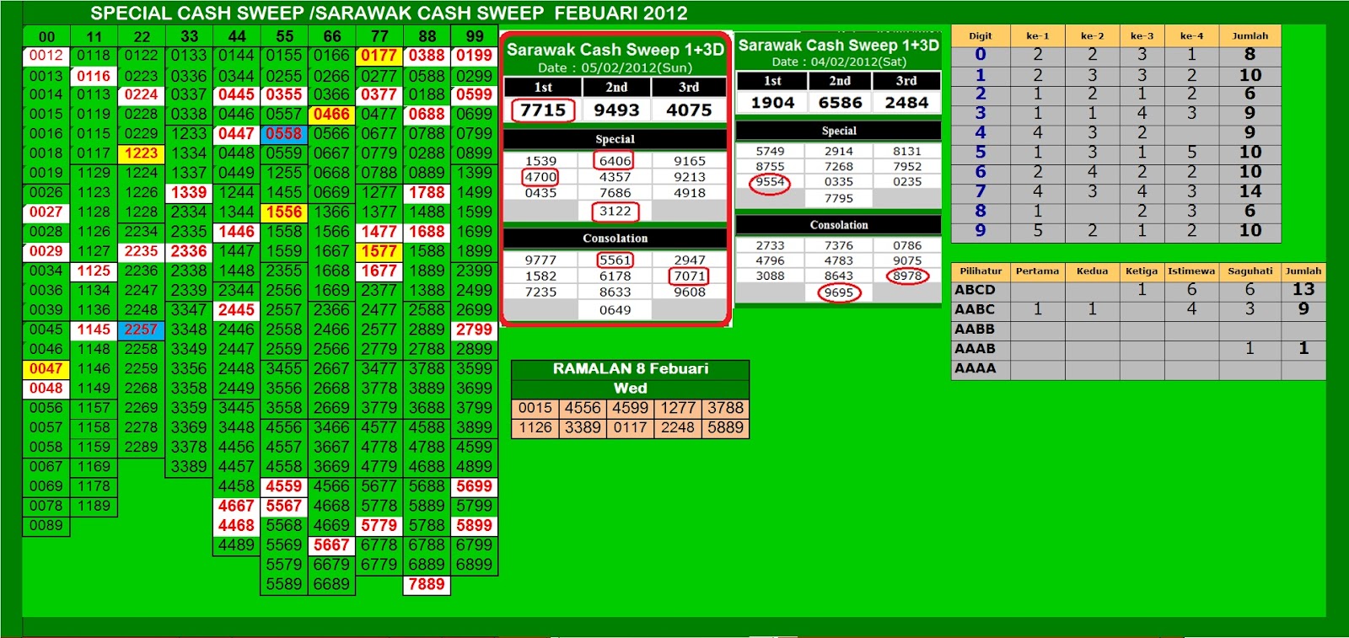Select the Saguhati column header

tap(1250, 271)
